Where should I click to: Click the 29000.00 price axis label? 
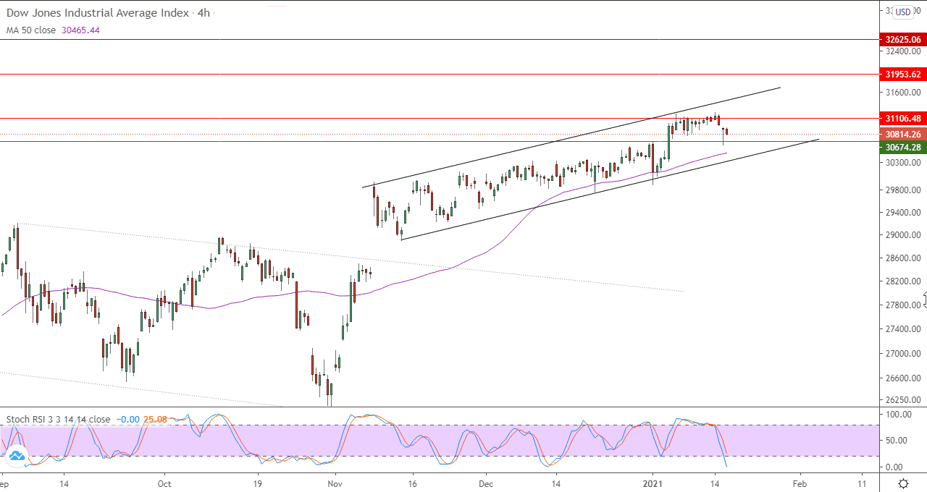click(903, 235)
